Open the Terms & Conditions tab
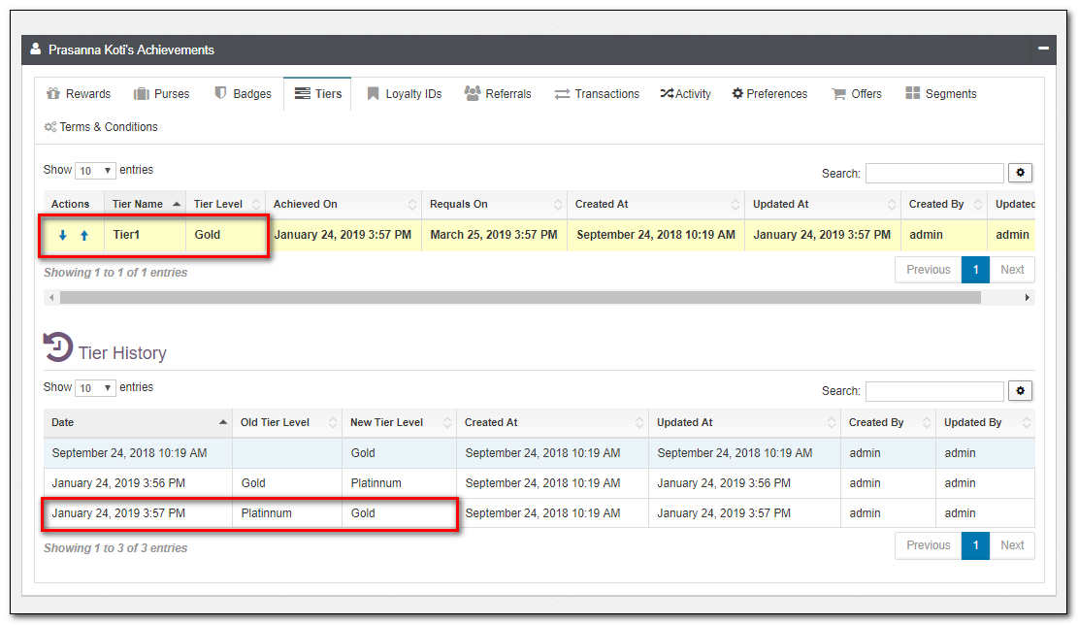The height and width of the screenshot is (625, 1078). click(x=101, y=127)
